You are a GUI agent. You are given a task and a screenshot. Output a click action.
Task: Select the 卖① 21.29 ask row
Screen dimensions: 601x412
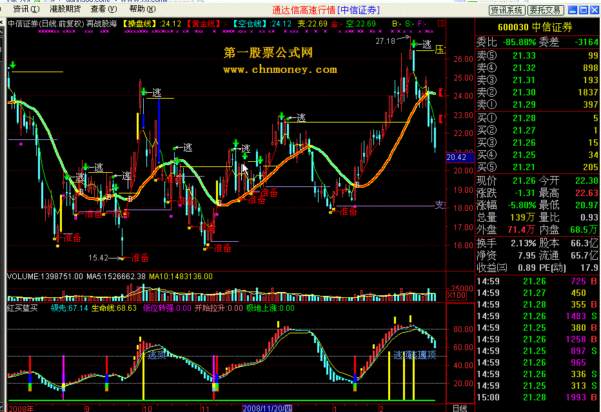(x=537, y=104)
